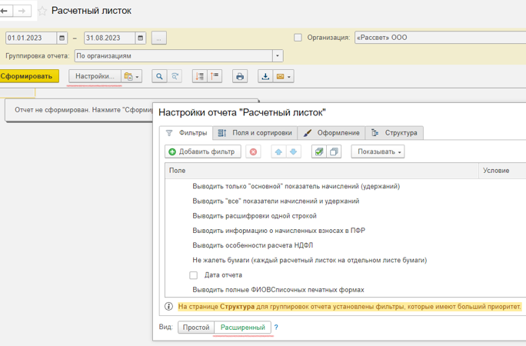Image resolution: width=526 pixels, height=346 pixels.
Task: Delete selected filter with red cross
Action: pos(253,151)
